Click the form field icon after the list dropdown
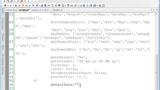Screen dimensions: 160x90 80,5
